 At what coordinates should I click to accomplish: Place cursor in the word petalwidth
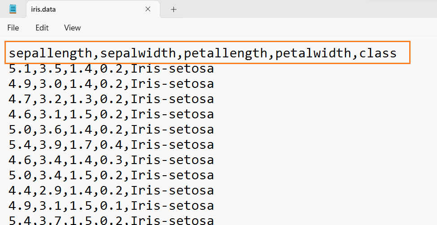[x=313, y=53]
